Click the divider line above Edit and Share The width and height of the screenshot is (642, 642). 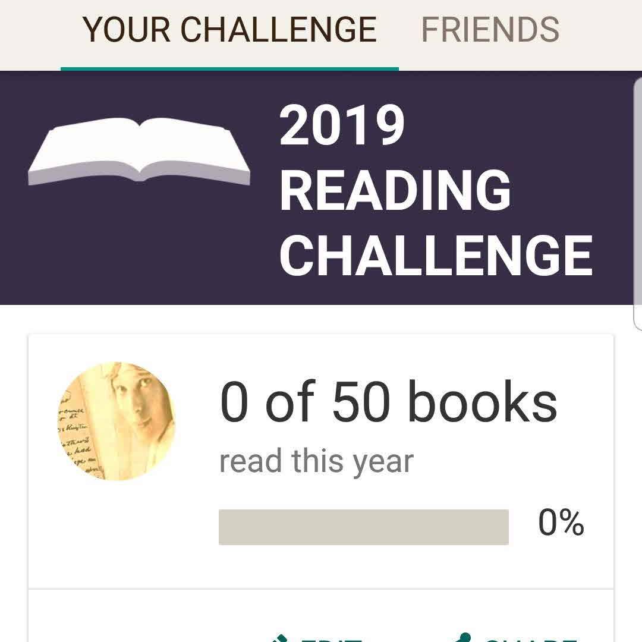click(x=321, y=589)
